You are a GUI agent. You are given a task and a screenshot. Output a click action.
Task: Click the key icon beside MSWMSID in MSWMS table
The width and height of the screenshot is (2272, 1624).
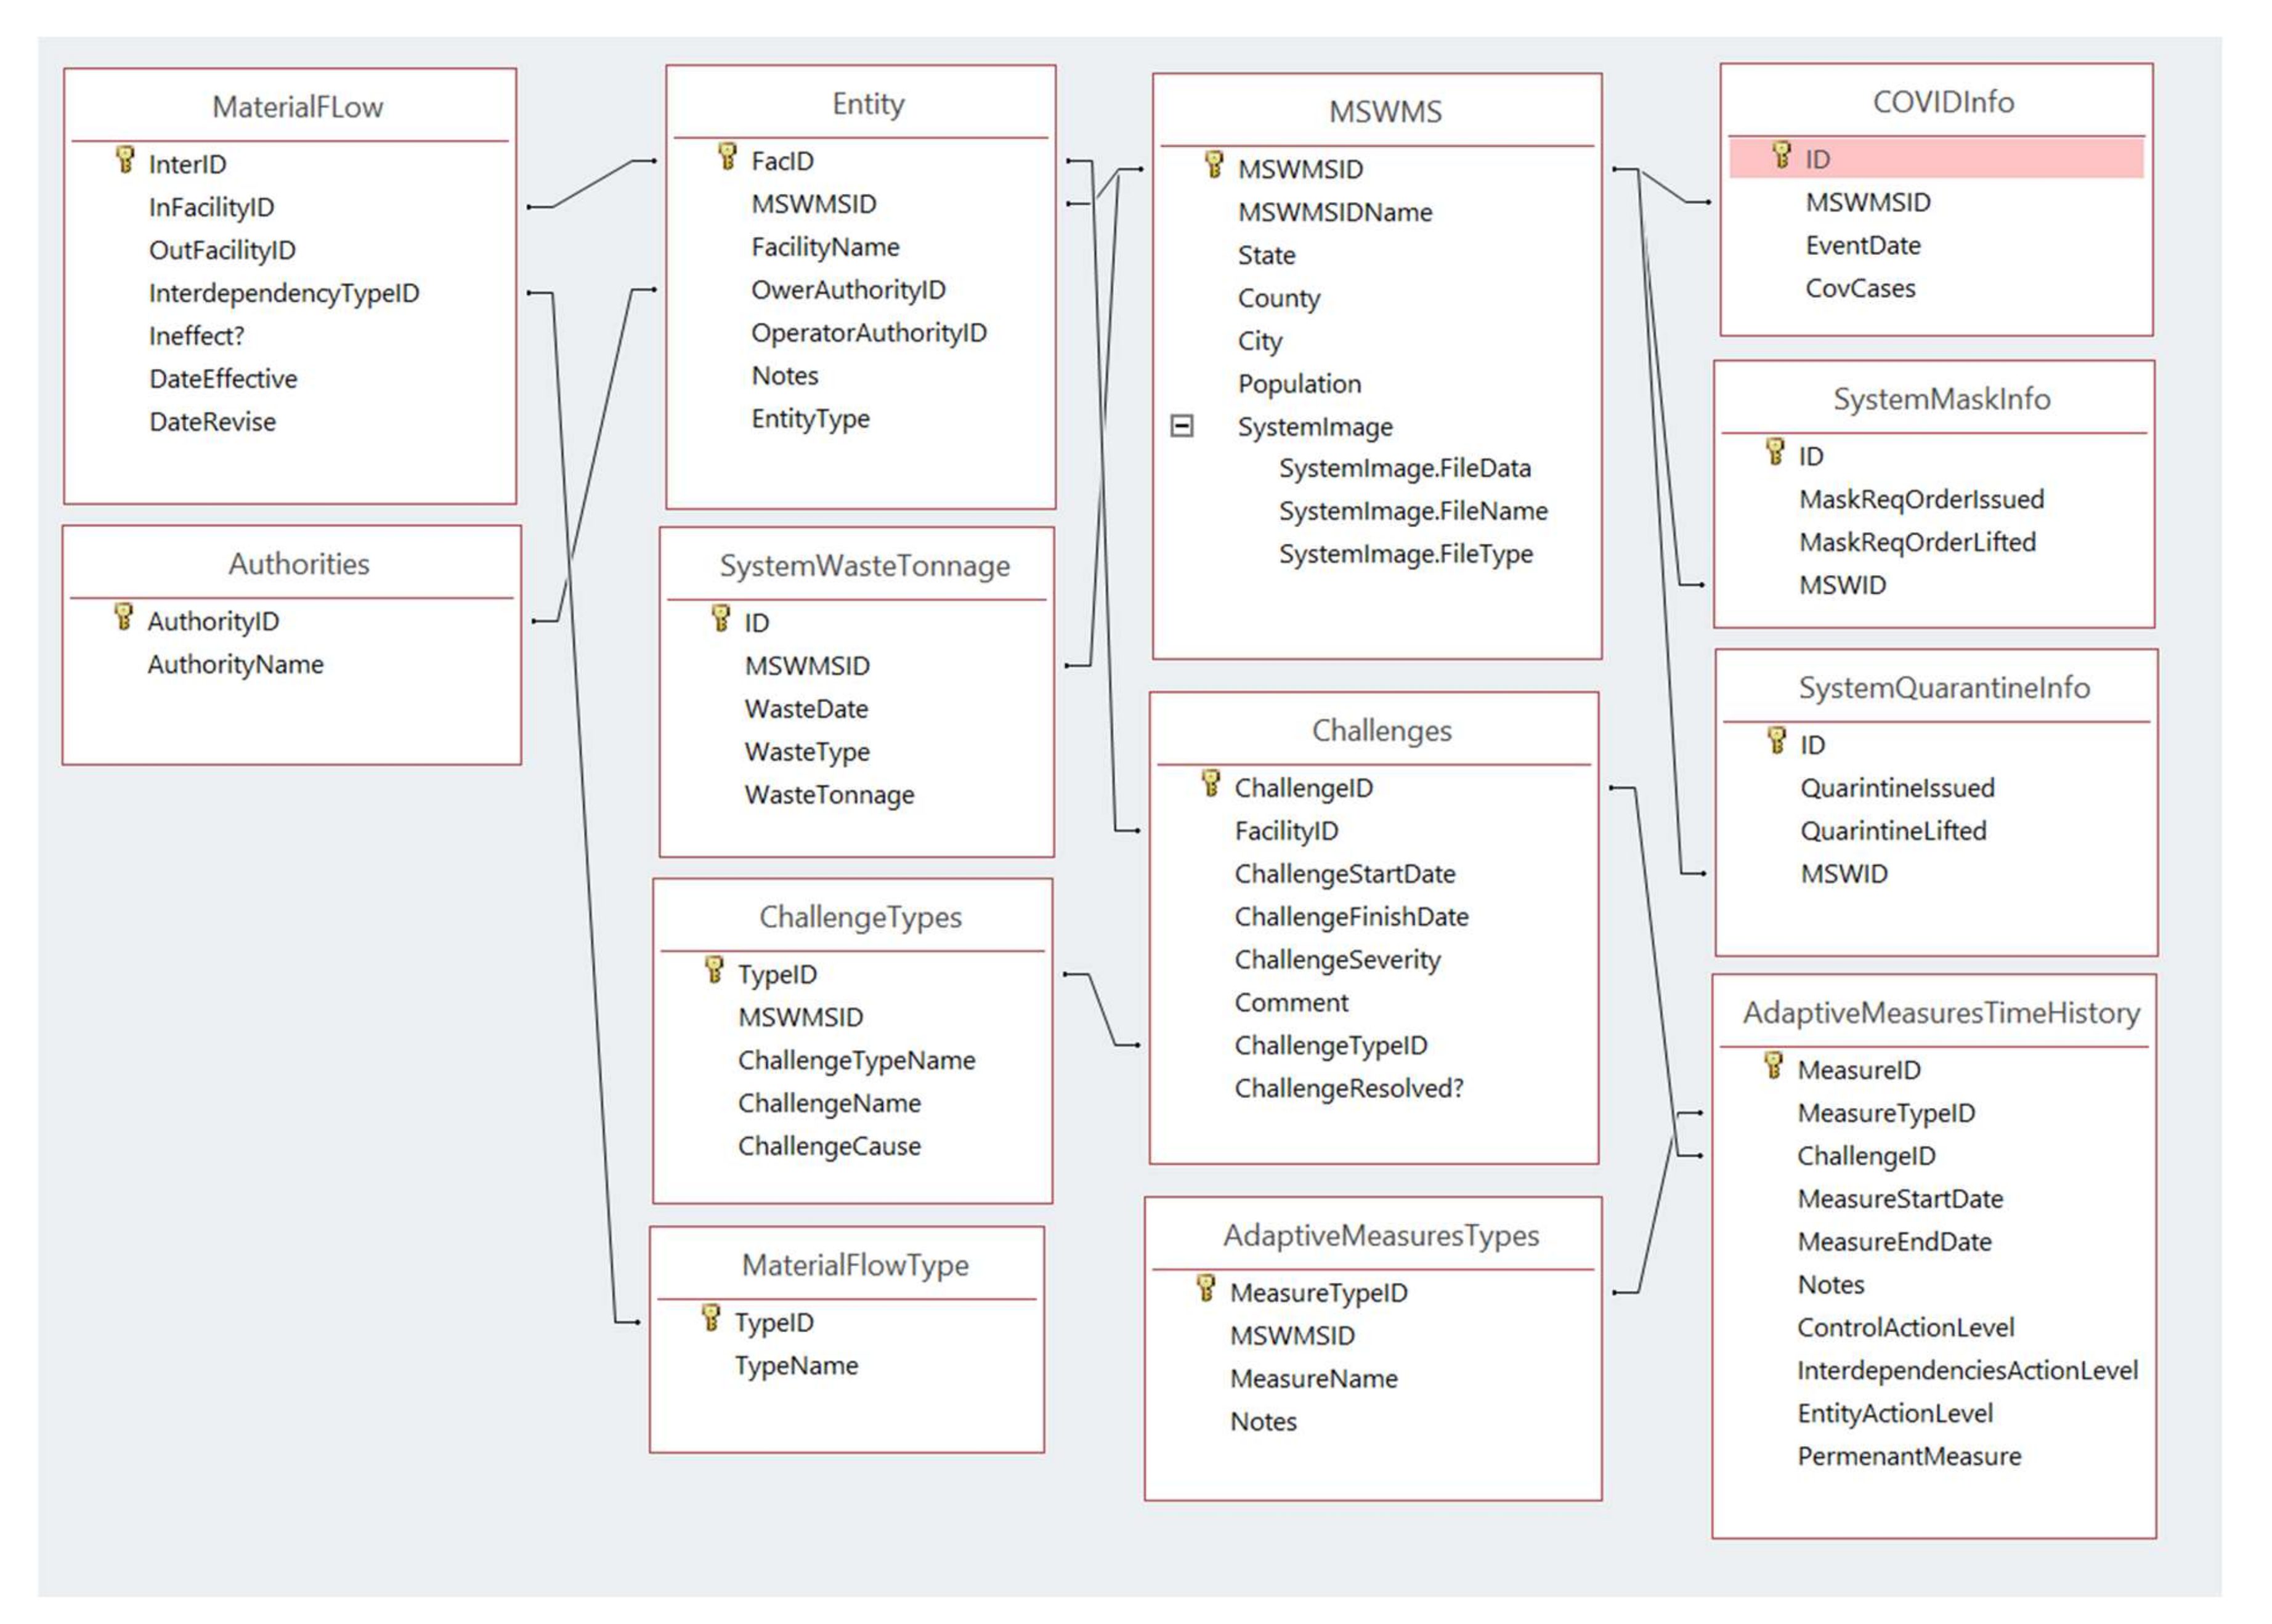tap(1214, 165)
